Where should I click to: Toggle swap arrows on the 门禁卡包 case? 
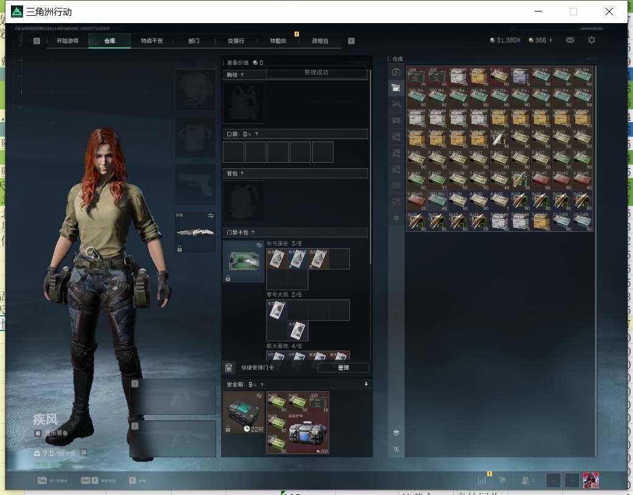point(259,245)
